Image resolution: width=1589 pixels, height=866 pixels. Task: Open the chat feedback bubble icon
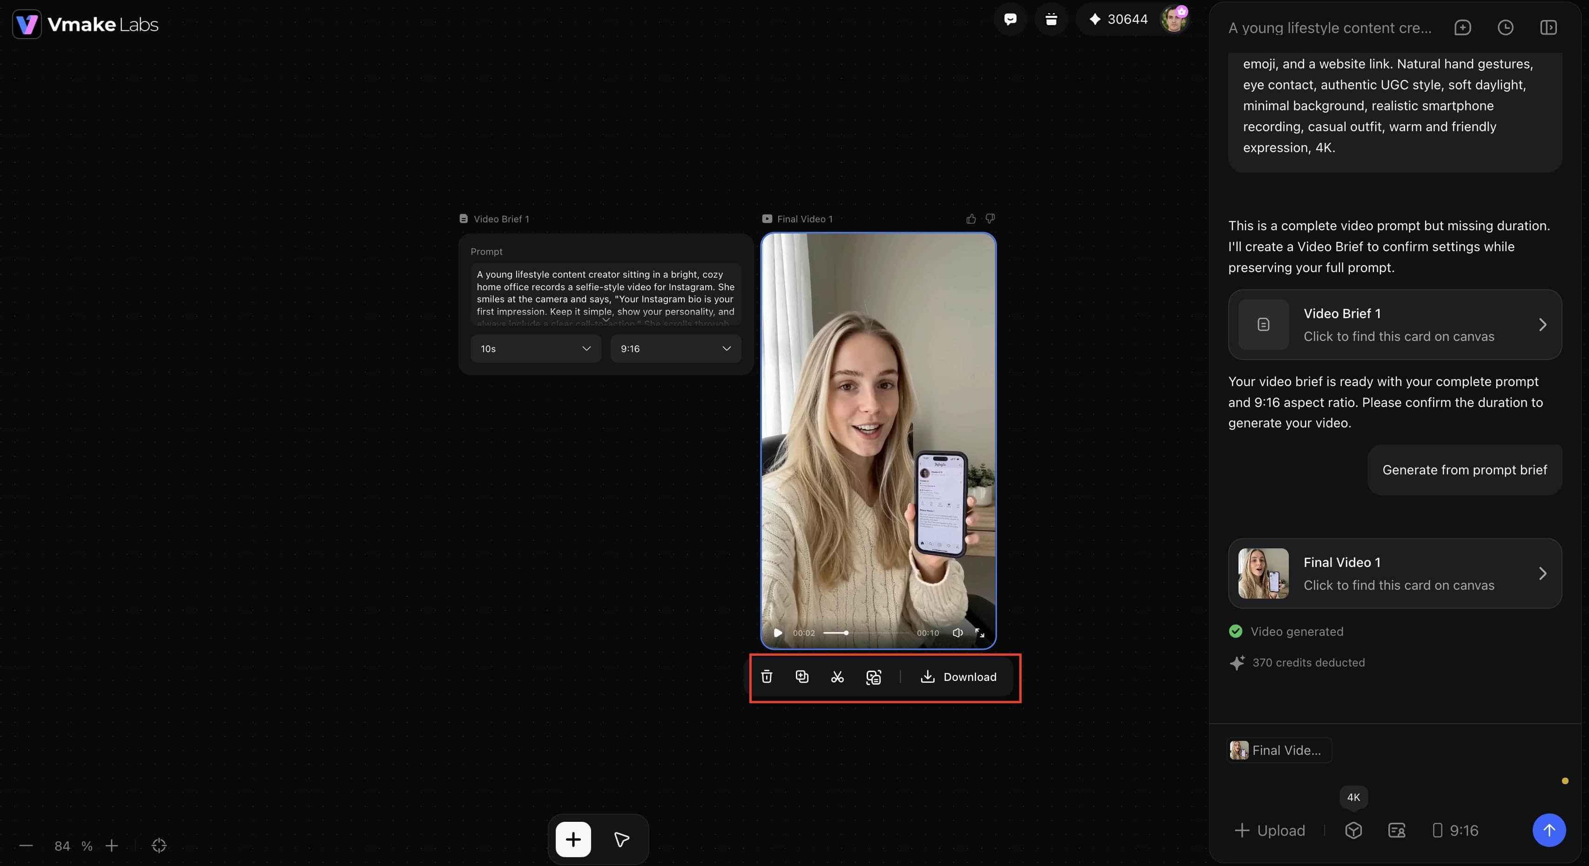1010,19
